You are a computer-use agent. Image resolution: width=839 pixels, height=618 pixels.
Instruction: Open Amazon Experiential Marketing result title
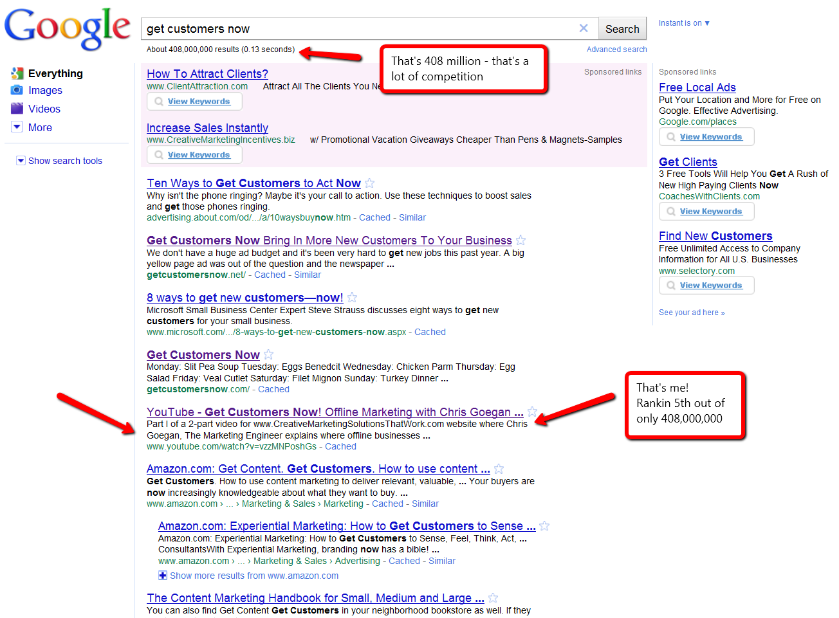[347, 526]
